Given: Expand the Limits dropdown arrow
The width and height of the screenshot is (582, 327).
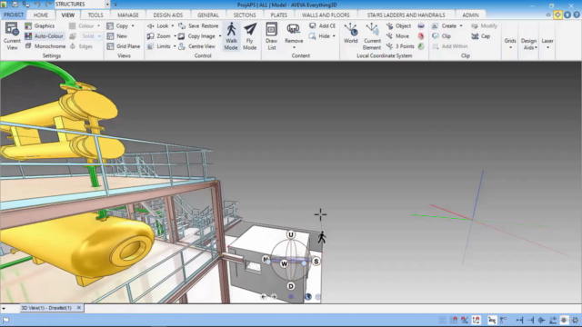Looking at the screenshot, I should click(175, 46).
